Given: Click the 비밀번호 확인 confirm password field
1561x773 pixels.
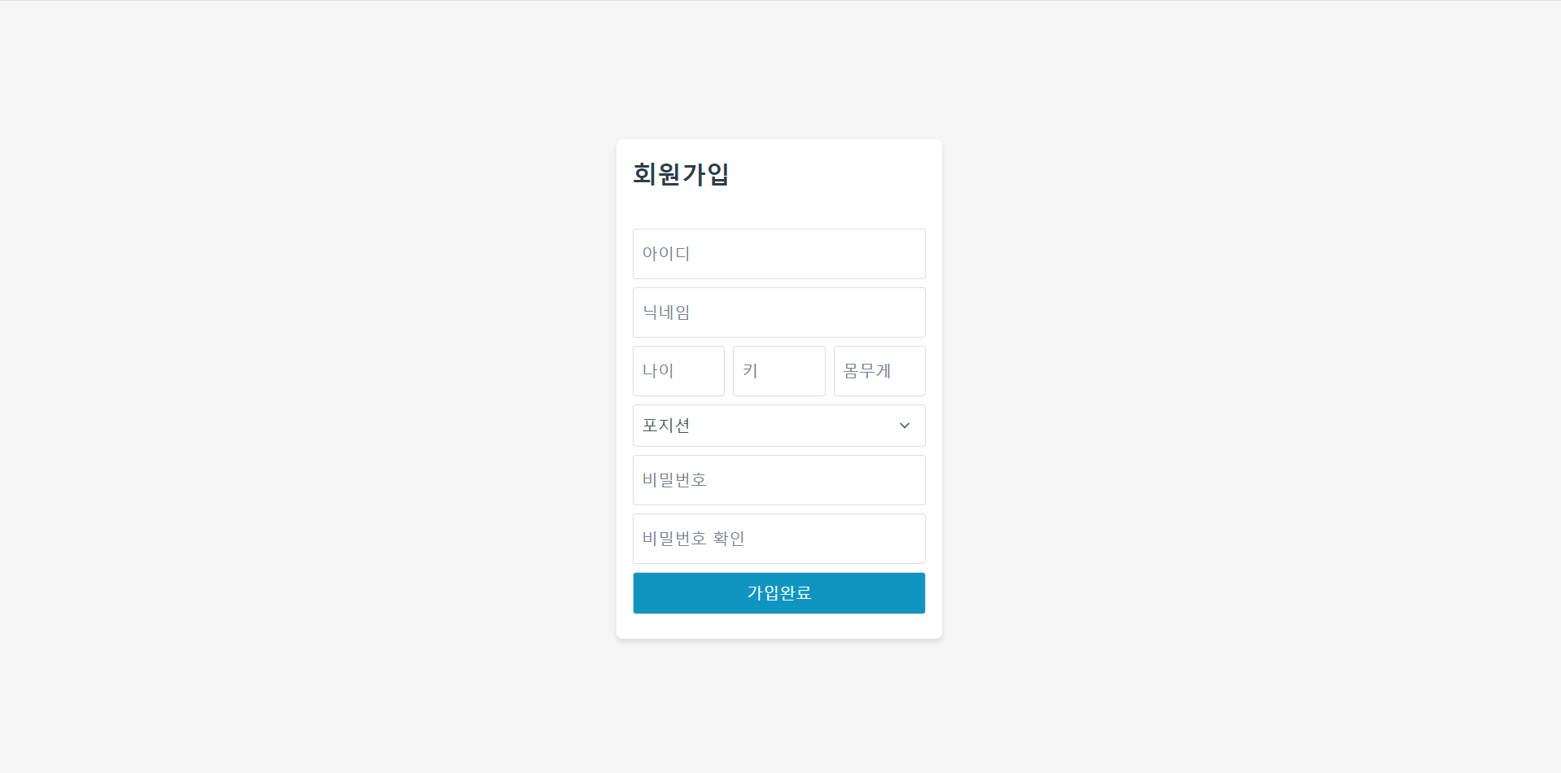Looking at the screenshot, I should tap(778, 538).
